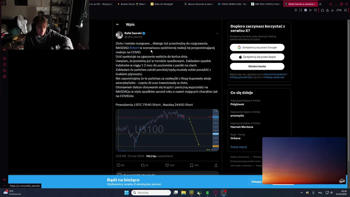Open the history clock icon in sidebar
This screenshot has width=350, height=197.
coord(4,65)
